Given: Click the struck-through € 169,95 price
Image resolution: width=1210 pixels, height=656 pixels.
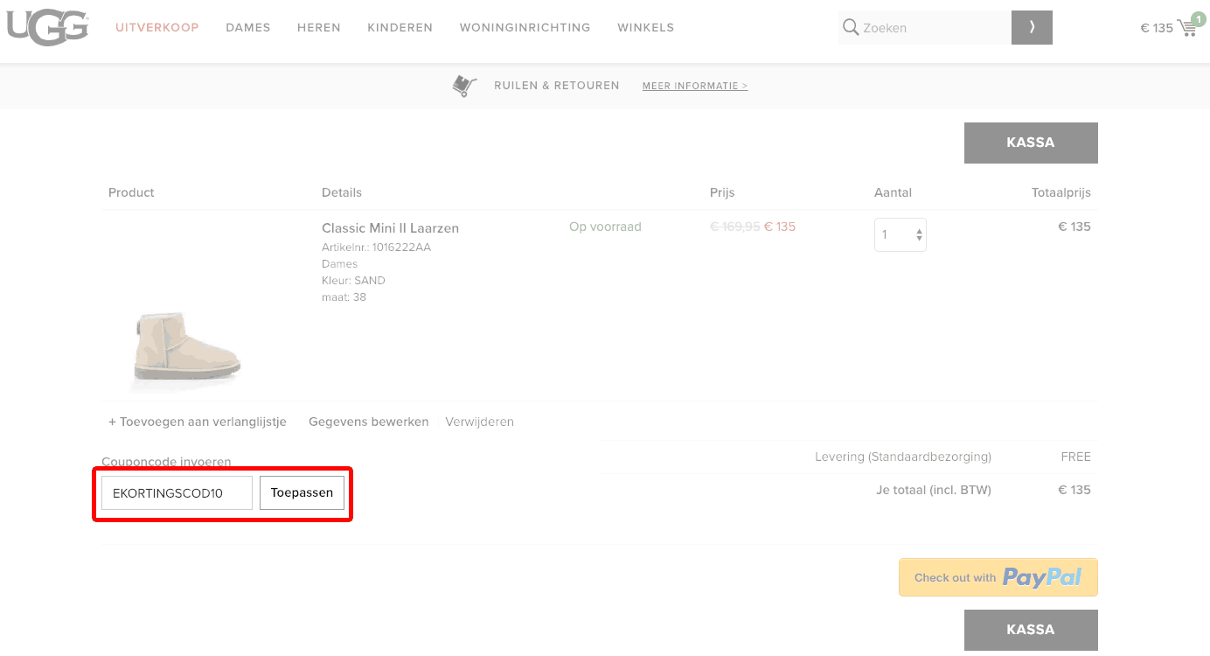Looking at the screenshot, I should (x=735, y=227).
